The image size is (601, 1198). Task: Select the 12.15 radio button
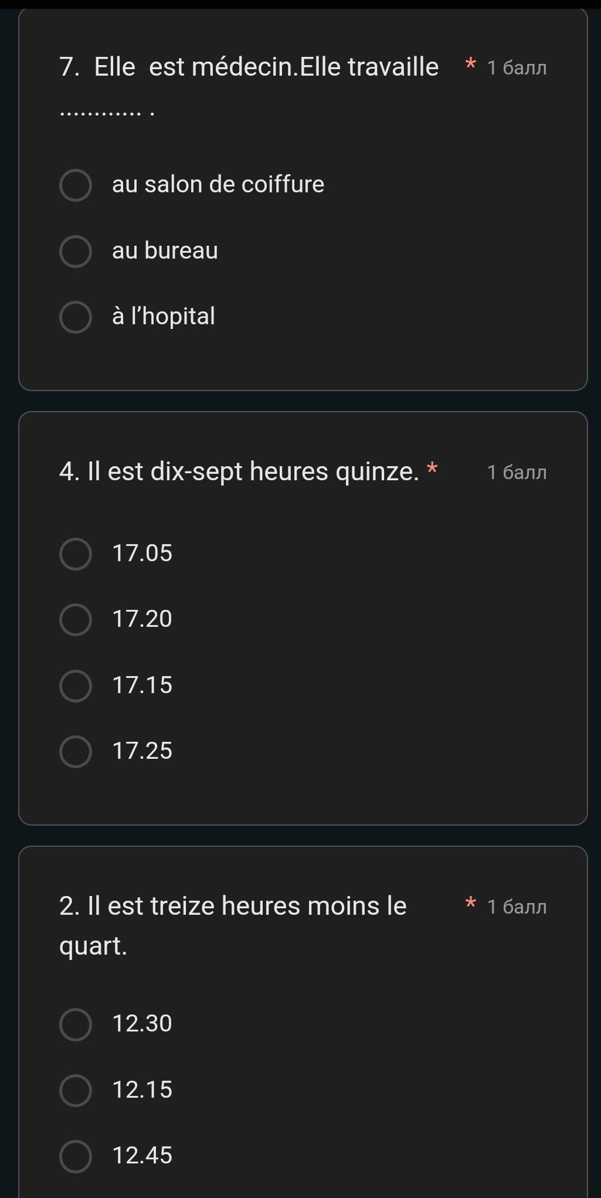tap(76, 1091)
